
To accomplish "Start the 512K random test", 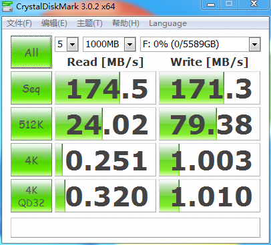I will point(31,124).
